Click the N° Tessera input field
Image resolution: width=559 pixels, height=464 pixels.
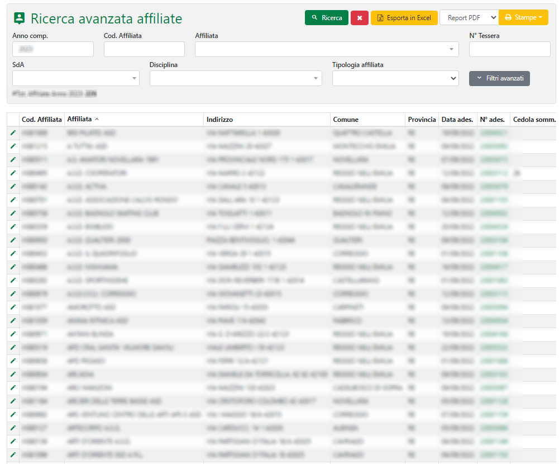[509, 49]
